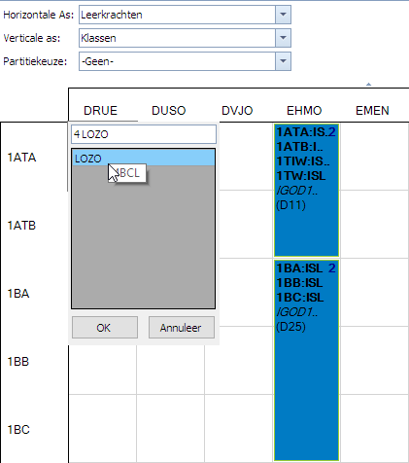
Task: Click the '4 LOZO' input field
Action: coord(144,134)
